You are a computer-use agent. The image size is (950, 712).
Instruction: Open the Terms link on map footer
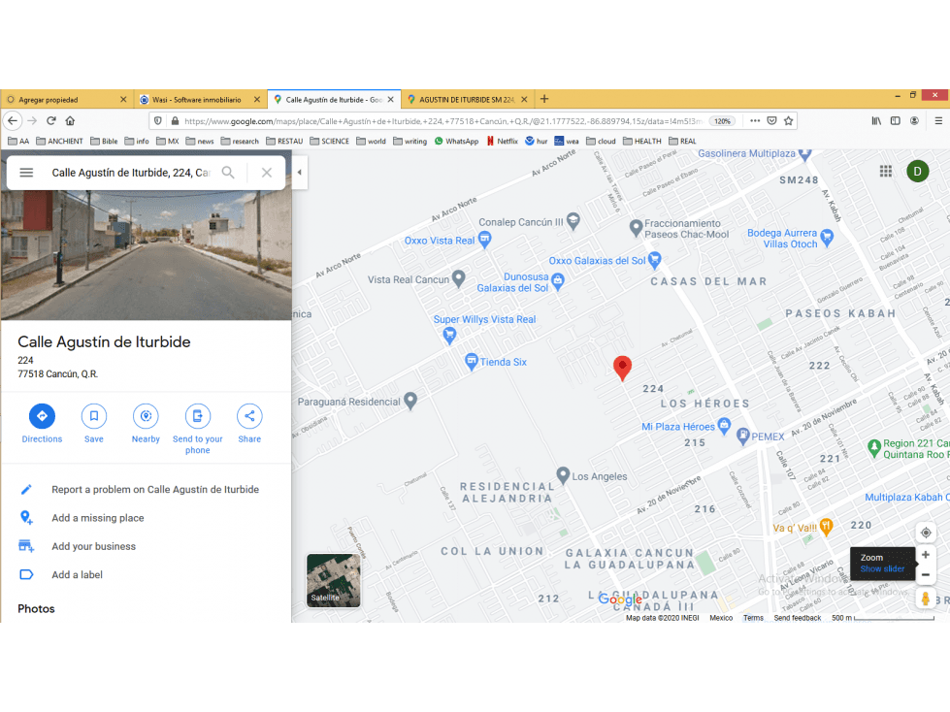tap(753, 618)
